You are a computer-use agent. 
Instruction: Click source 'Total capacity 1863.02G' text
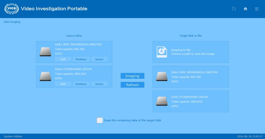click(x=70, y=74)
